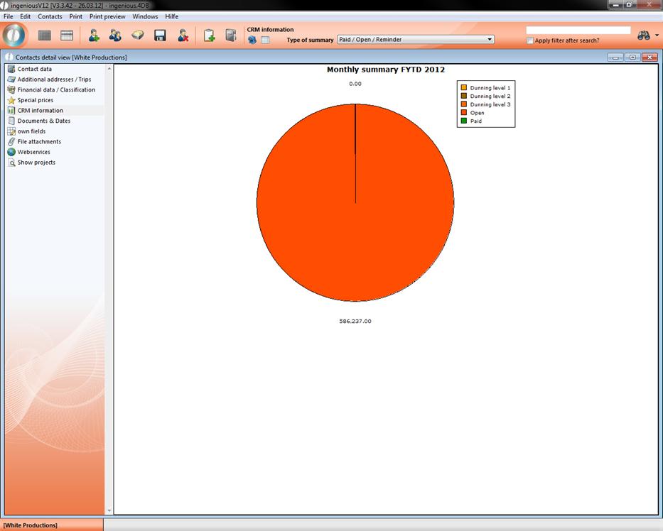The image size is (663, 531).
Task: Click the sidebar scroll up arrow
Action: click(x=109, y=69)
